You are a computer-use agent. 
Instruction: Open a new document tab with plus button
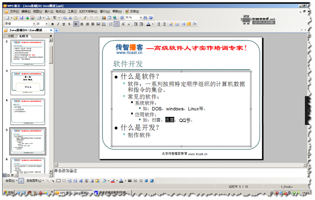pos(57,30)
